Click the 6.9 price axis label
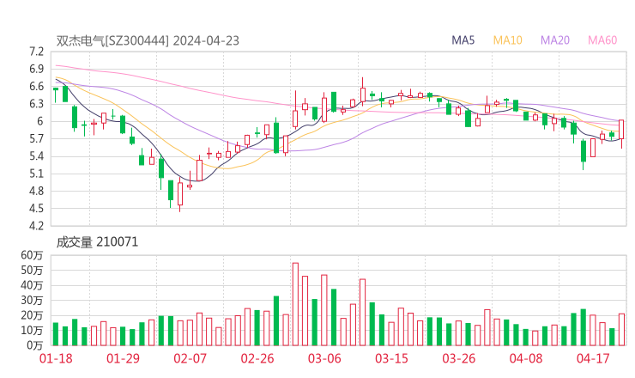Image resolution: width=635 pixels, height=378 pixels. coord(36,69)
